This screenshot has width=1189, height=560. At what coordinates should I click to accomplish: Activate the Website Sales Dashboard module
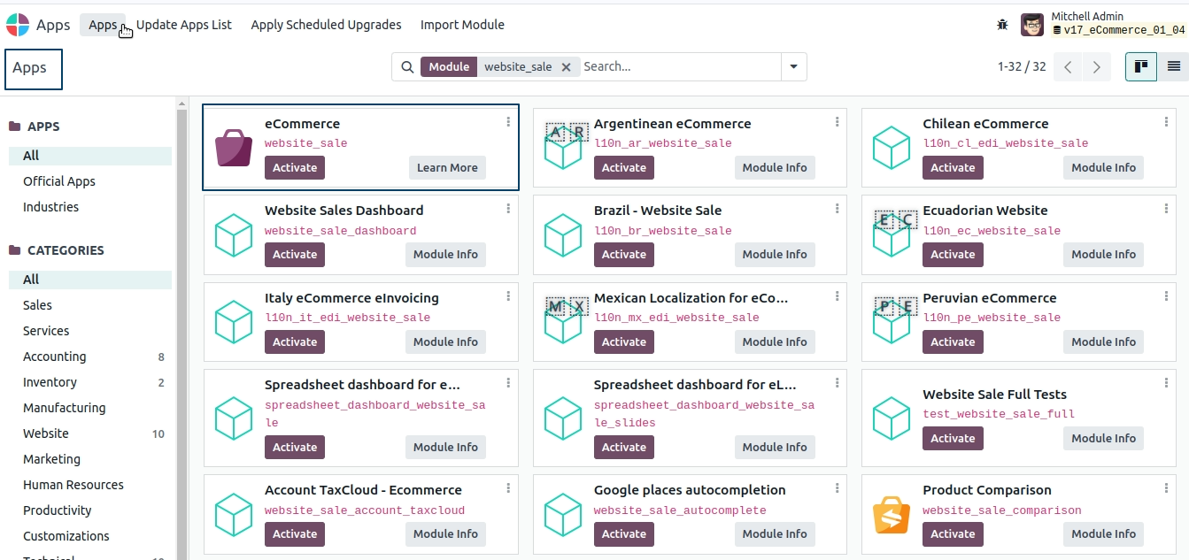294,255
